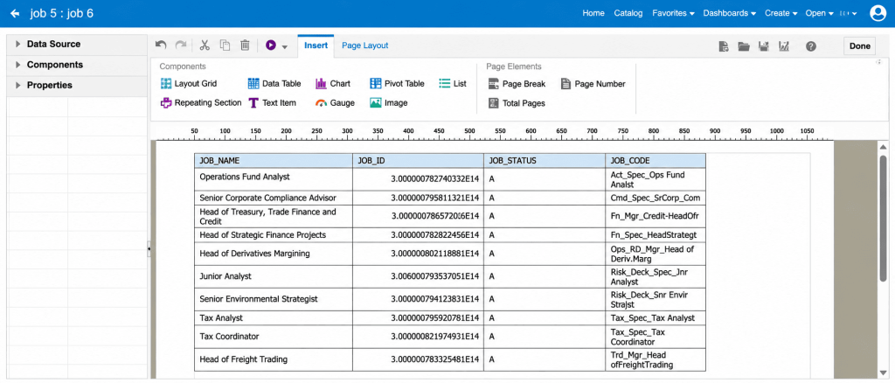Insert an Image component

click(x=388, y=102)
